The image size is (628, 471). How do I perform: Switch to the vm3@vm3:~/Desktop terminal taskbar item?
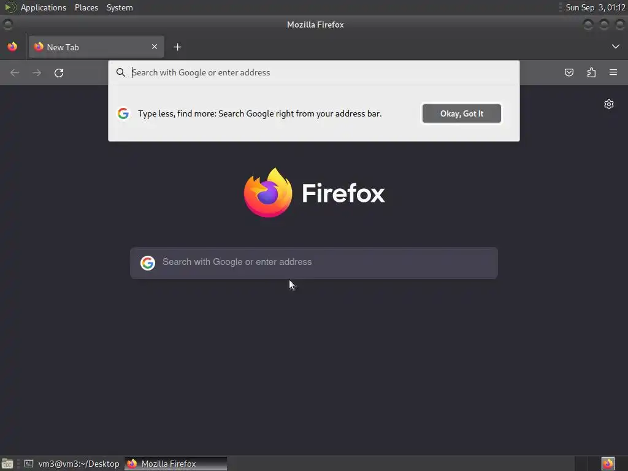pos(72,464)
